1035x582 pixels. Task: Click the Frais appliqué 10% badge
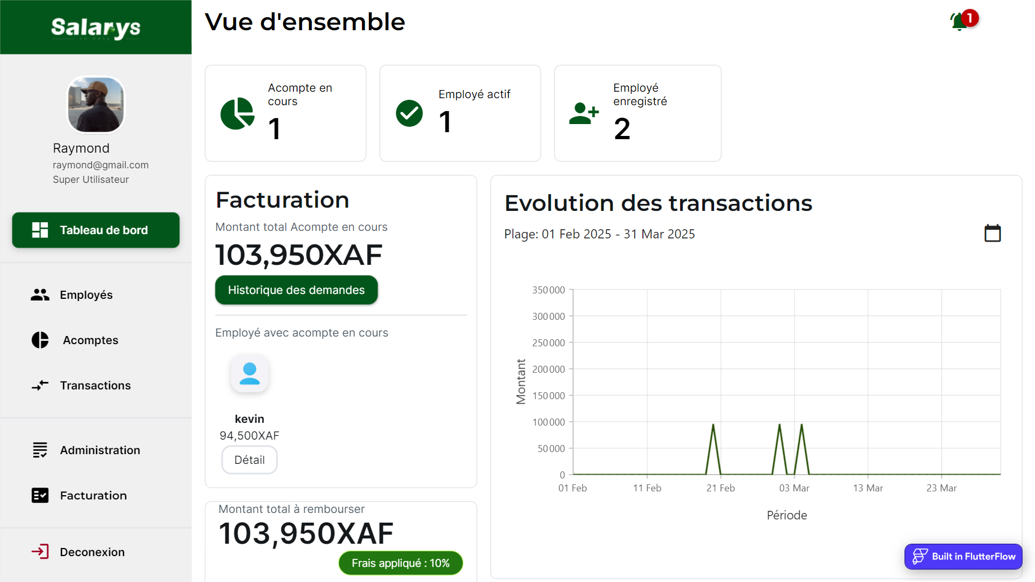point(400,563)
